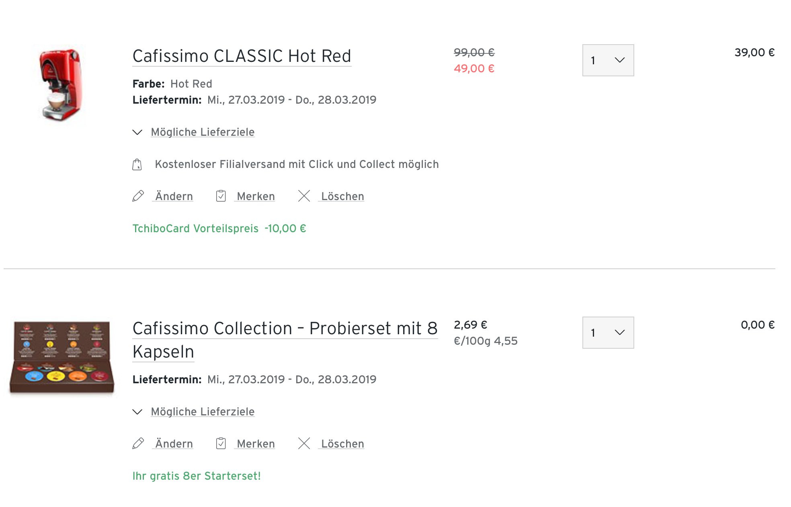Open Cafissimo Collection Probierset product link
Screen dimensions: 791x507
click(x=285, y=329)
